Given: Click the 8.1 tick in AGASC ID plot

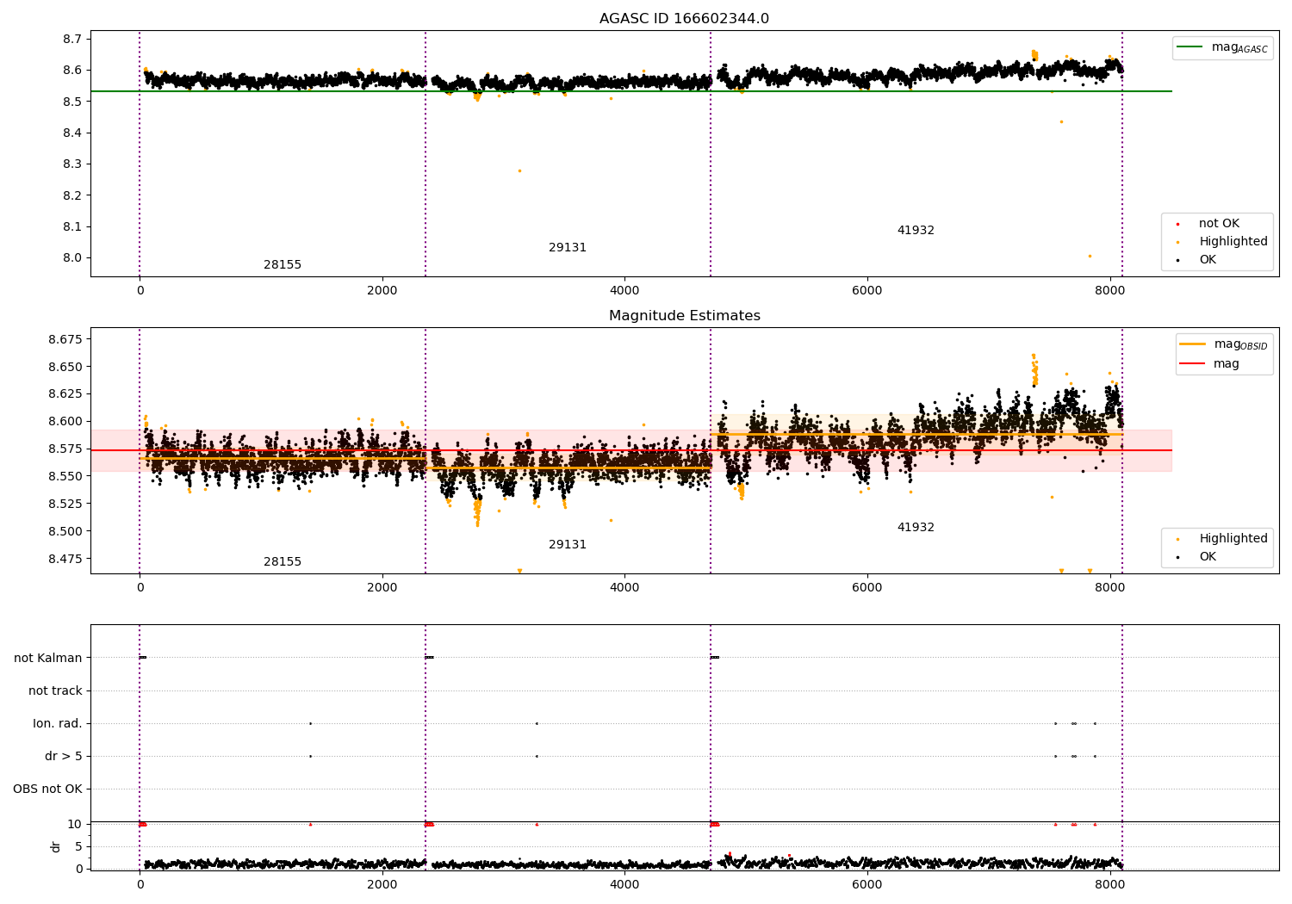Looking at the screenshot, I should (x=73, y=226).
